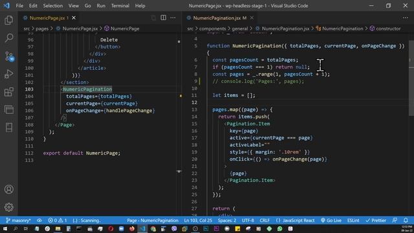Open the Search view in activity bar
This screenshot has height=233, width=414.
(8, 38)
